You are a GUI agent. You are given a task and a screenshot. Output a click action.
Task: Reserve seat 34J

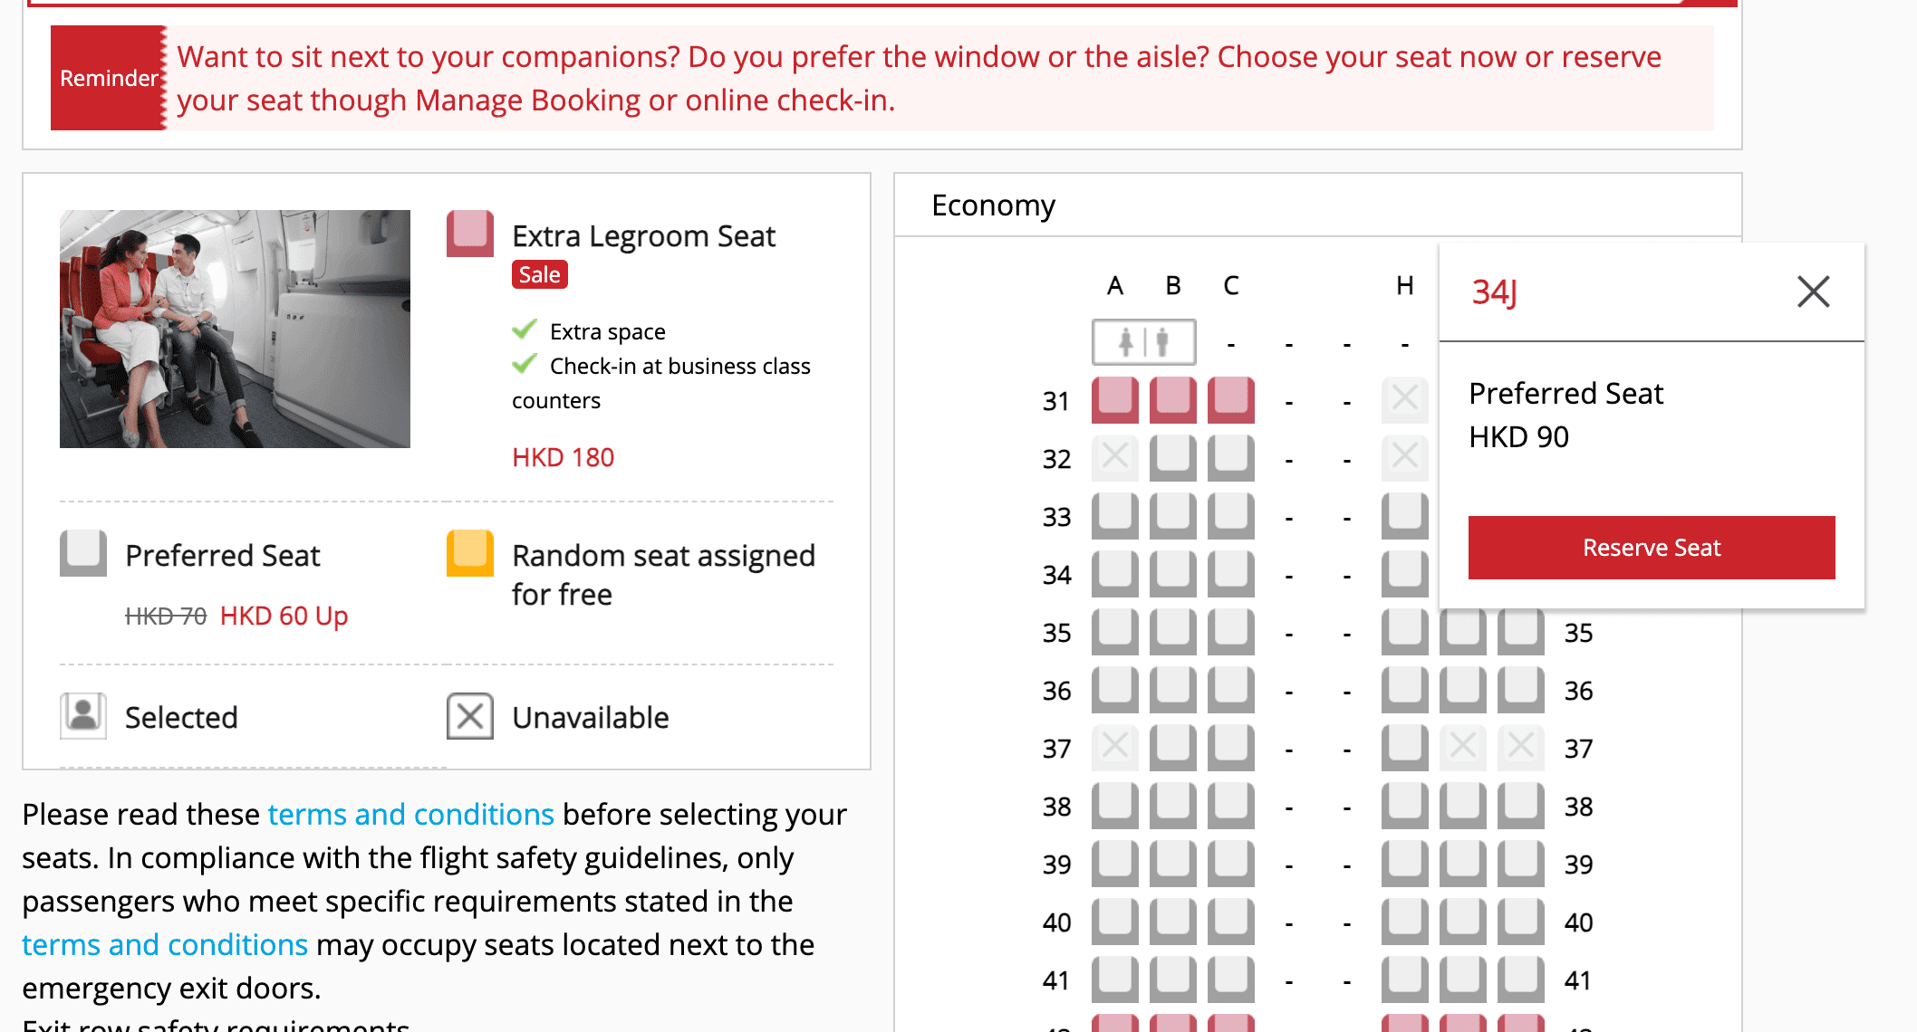tap(1651, 548)
